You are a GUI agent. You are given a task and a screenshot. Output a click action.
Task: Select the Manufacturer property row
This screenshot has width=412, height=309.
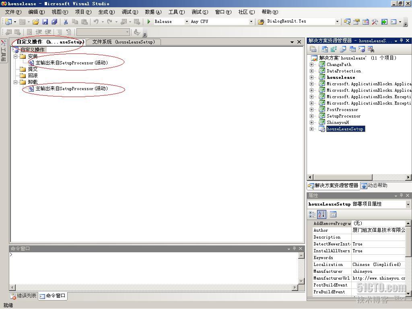coord(359,271)
